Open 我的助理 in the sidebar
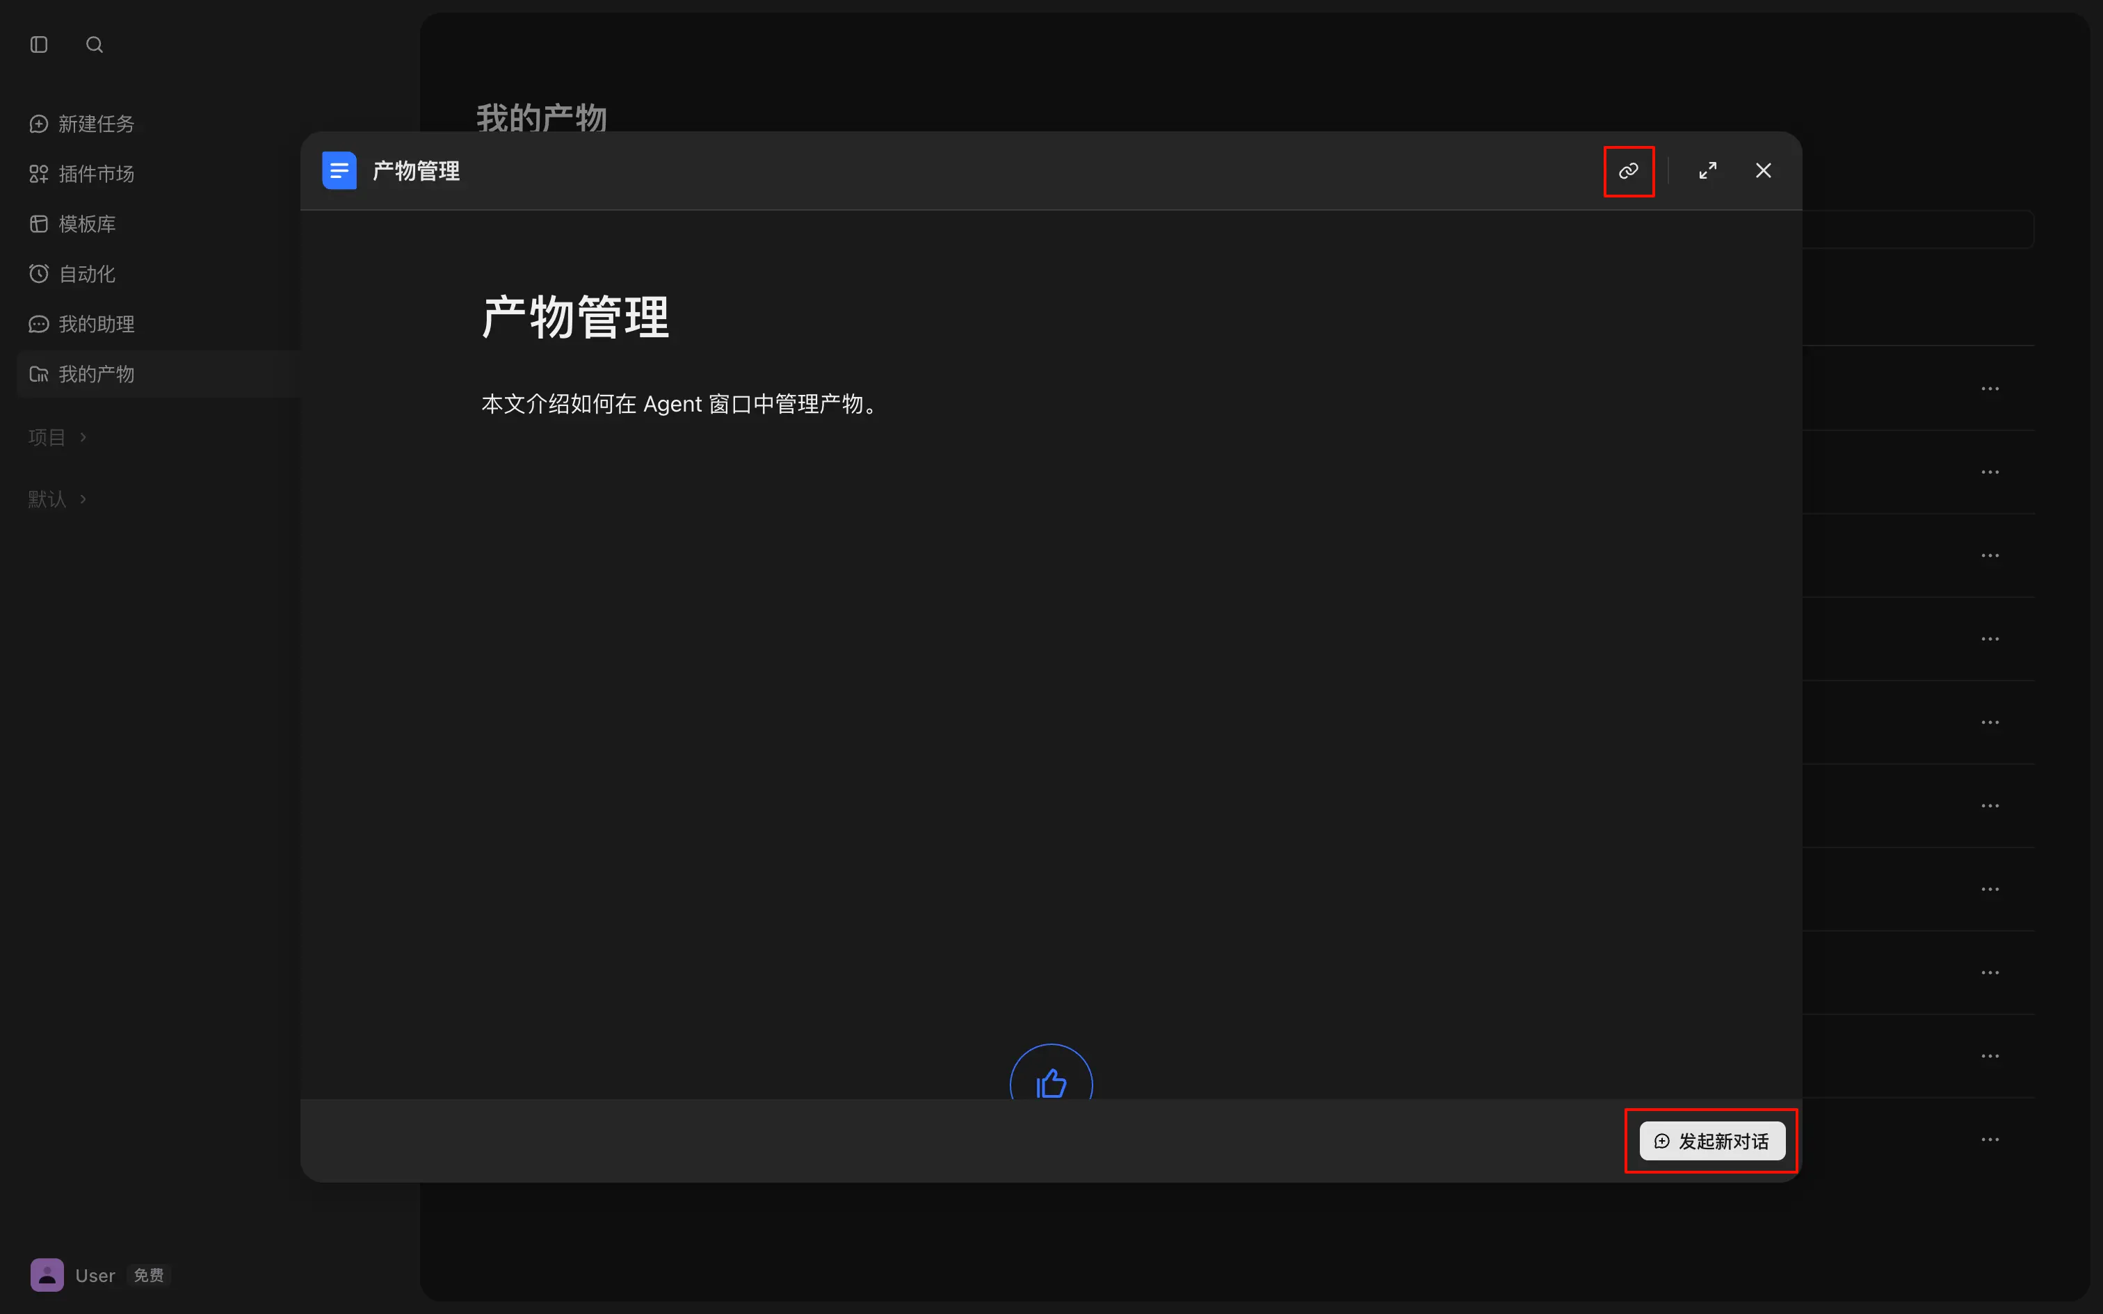2103x1314 pixels. point(83,324)
